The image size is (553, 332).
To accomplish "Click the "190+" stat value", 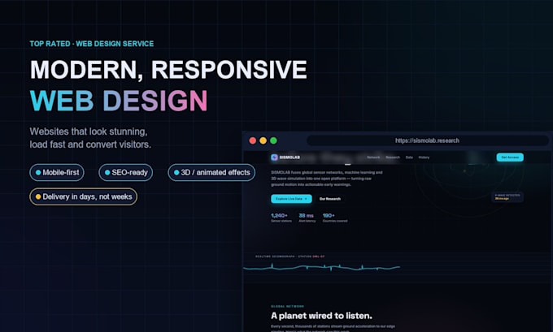I will pos(329,215).
